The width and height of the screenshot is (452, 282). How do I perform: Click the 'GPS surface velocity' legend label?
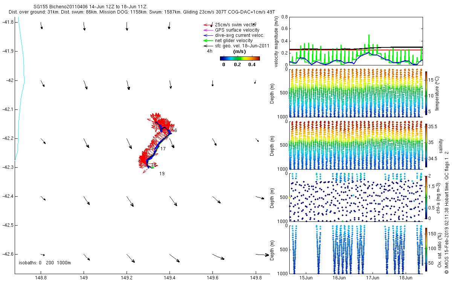237,30
